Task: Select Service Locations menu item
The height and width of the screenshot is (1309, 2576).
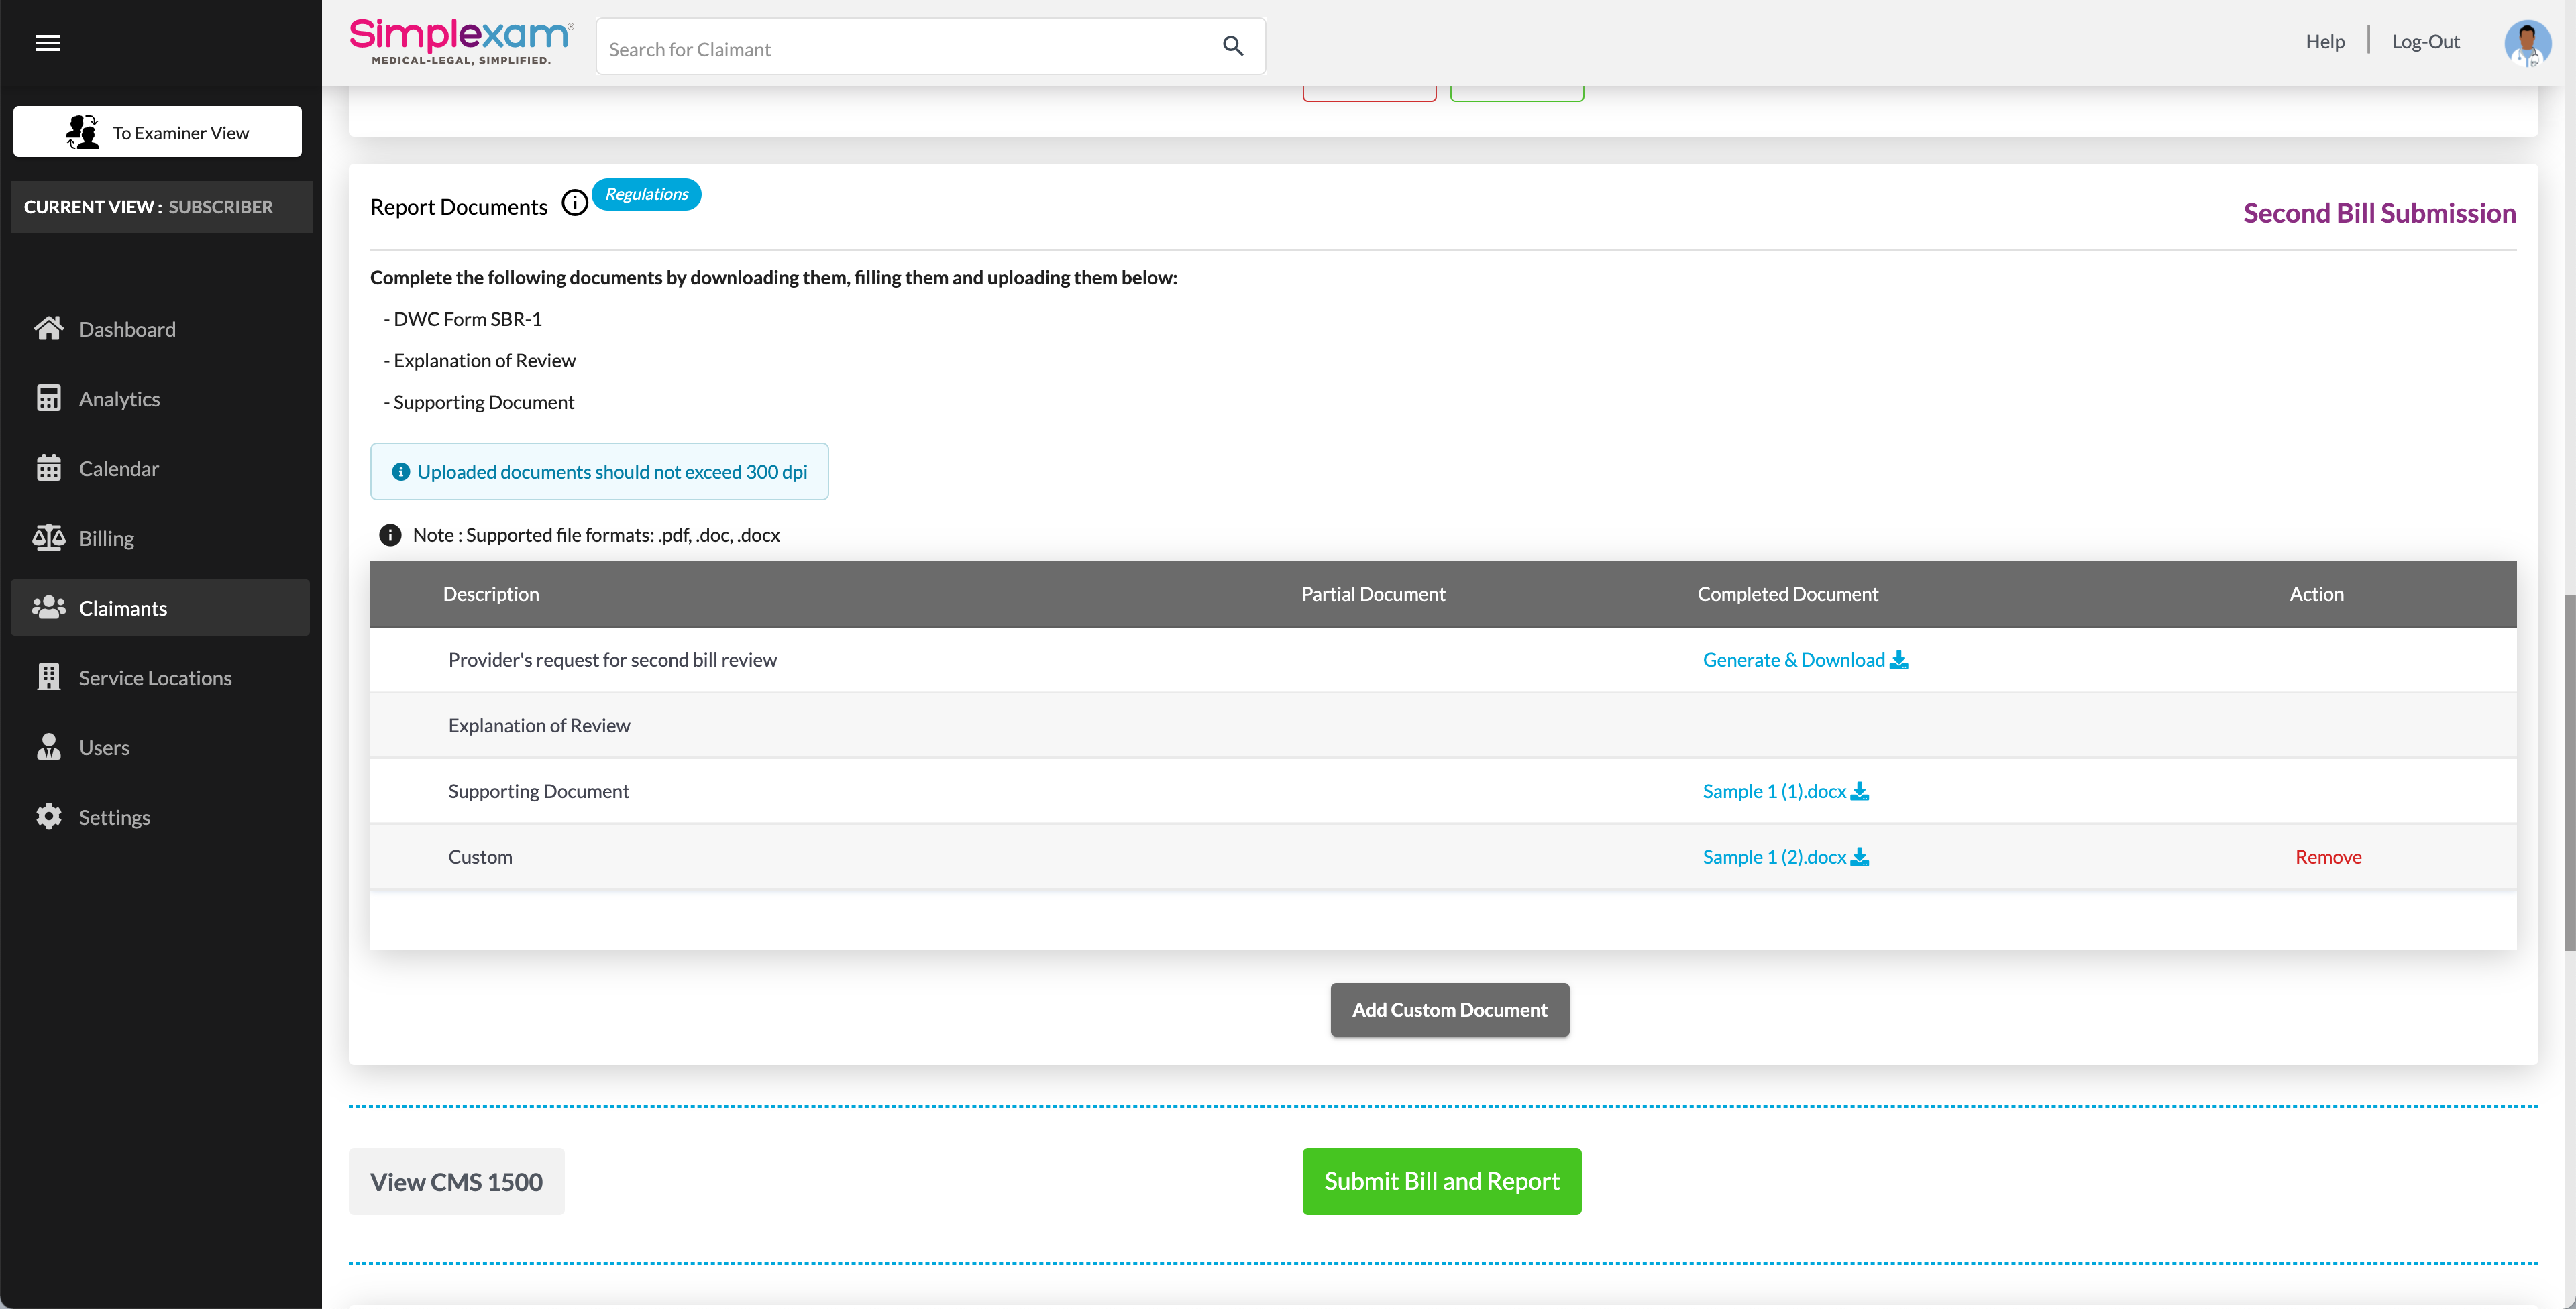Action: (x=155, y=678)
